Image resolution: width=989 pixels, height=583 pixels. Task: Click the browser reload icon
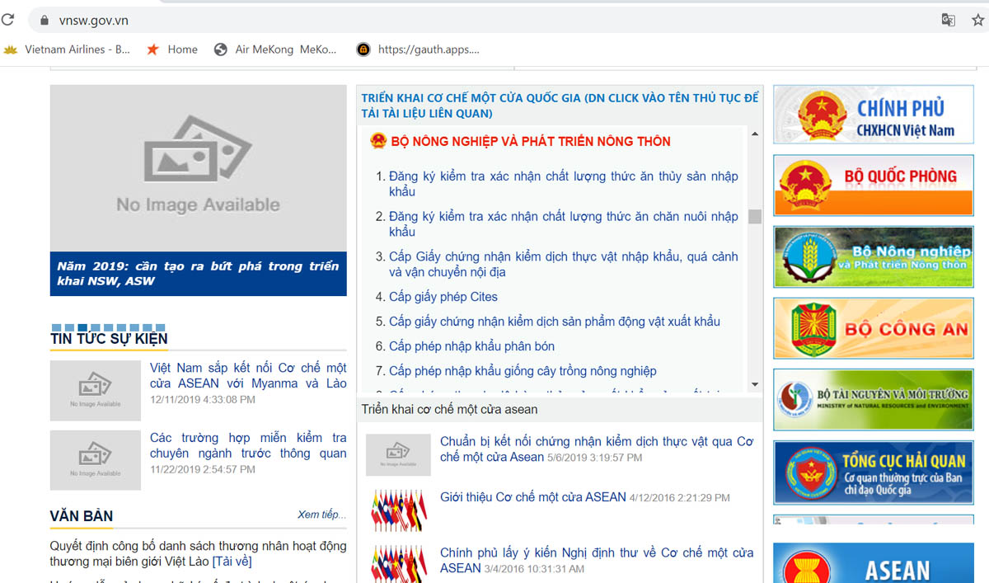click(8, 20)
